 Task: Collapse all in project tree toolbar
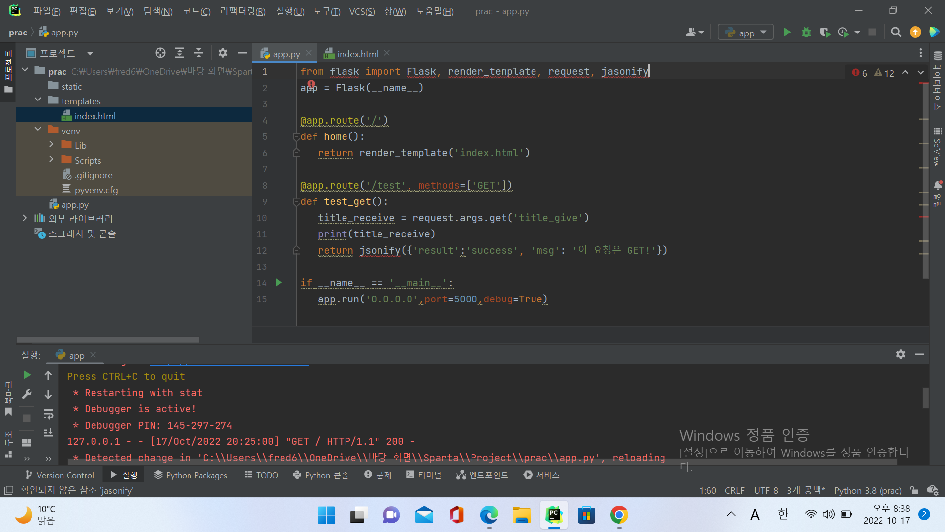(x=199, y=53)
